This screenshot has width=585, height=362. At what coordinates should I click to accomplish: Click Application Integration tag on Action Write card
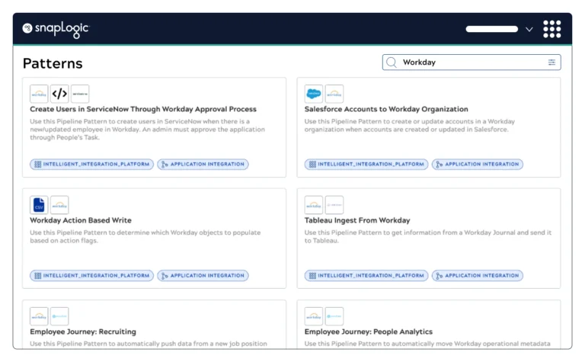(203, 276)
